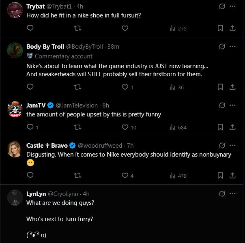Reply to Trybat's fursuit tweet
This screenshot has width=245, height=243.
pos(30,28)
